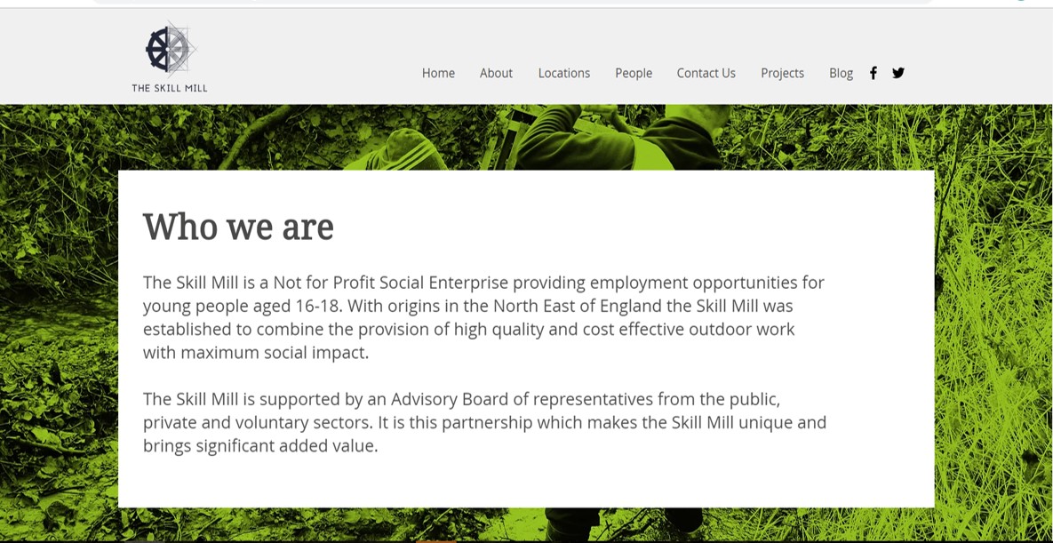Viewport: 1053px width, 543px height.
Task: Select THE SKILL MILL text under logo
Action: tap(169, 87)
